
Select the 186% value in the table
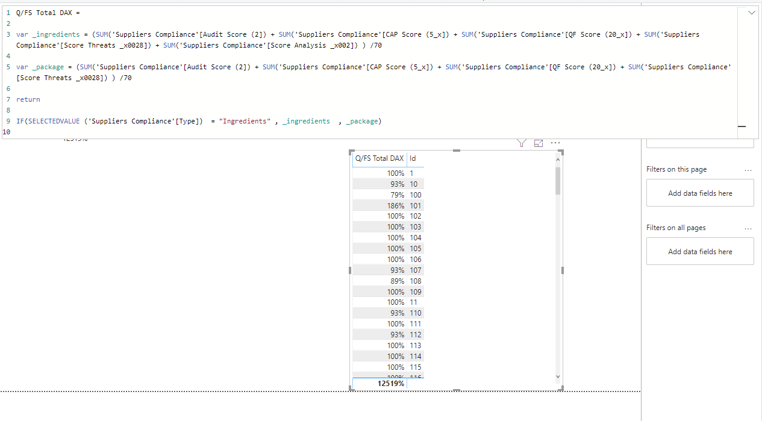[396, 205]
